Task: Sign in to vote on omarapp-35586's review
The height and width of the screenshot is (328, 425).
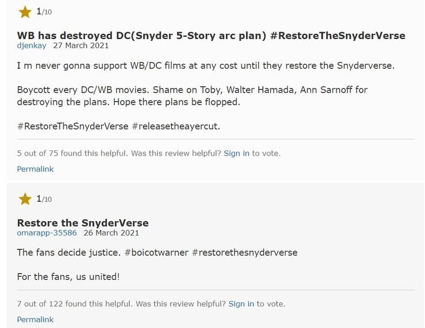Action: click(x=241, y=304)
